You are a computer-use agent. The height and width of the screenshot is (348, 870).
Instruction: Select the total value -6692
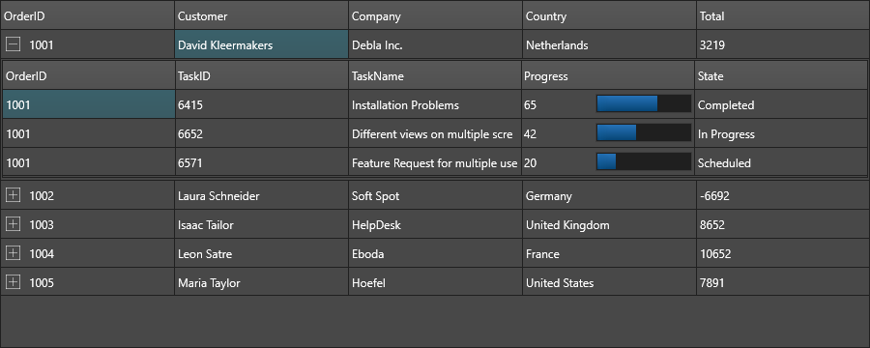point(783,195)
